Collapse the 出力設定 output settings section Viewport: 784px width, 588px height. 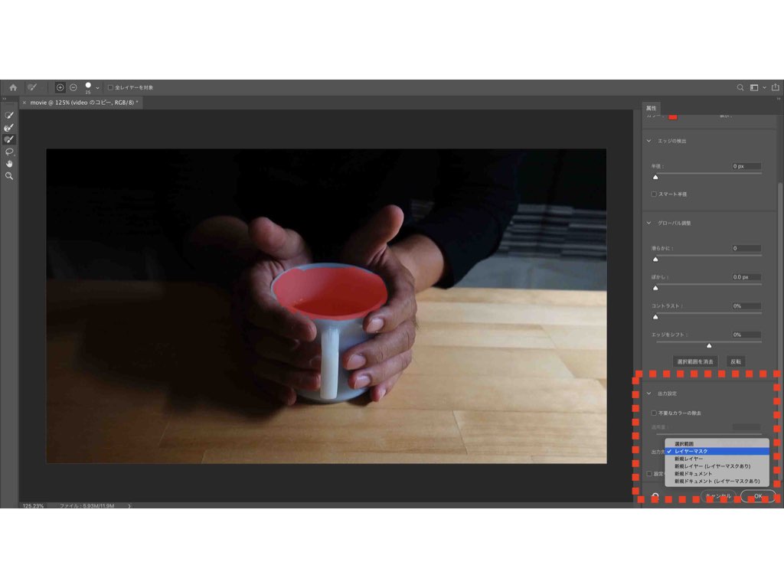click(x=649, y=394)
